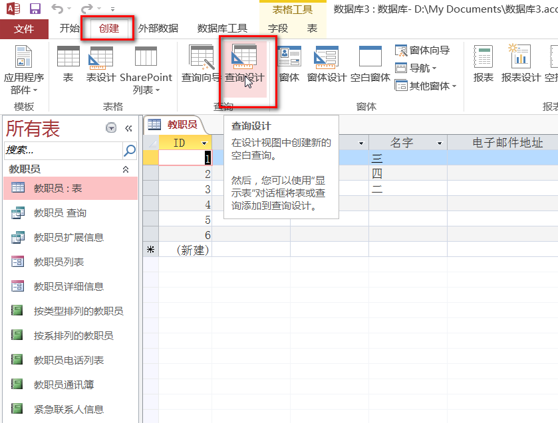Select the 教职员详细信息 form object

pos(70,286)
